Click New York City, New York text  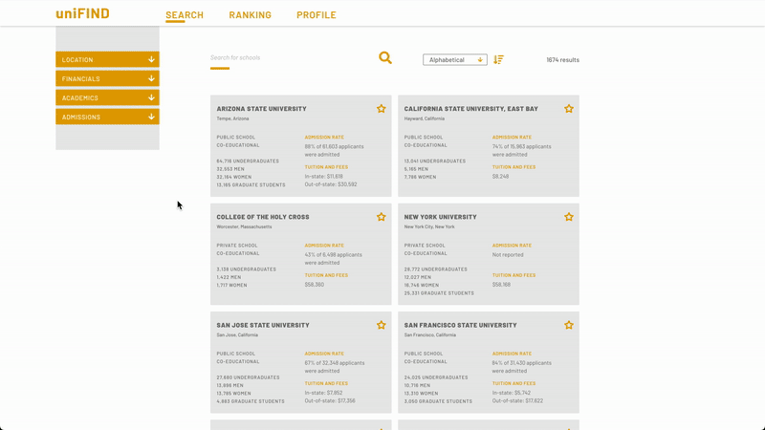[428, 226]
